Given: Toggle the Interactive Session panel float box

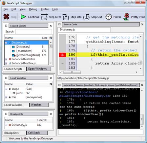Looking at the screenshot, I should point(59,85).
